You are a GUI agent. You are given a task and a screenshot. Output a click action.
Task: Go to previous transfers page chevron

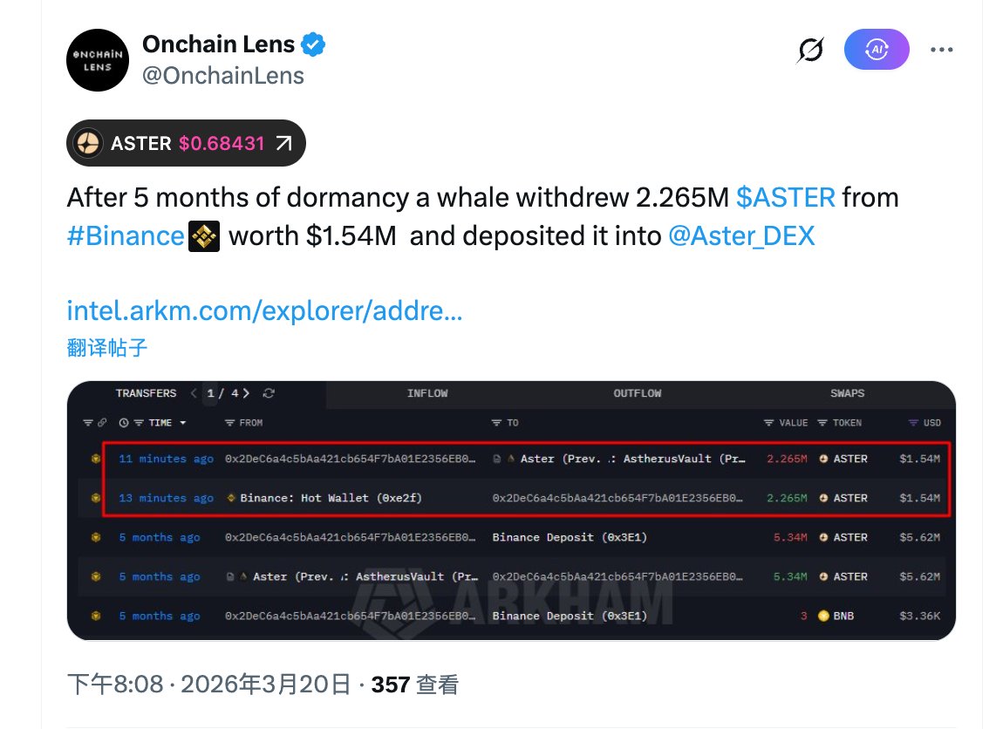[x=194, y=393]
